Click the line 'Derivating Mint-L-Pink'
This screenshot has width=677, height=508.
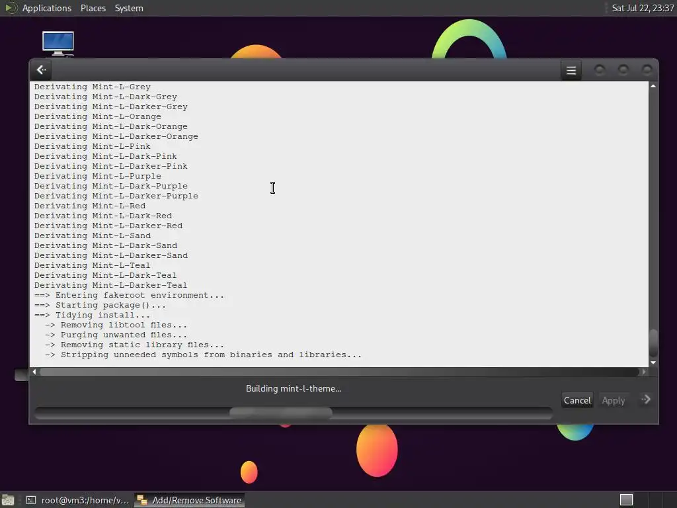pyautogui.click(x=93, y=146)
